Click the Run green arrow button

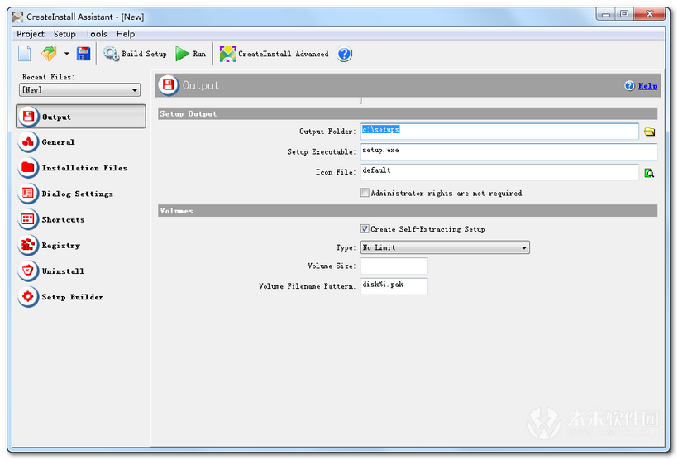(x=191, y=54)
